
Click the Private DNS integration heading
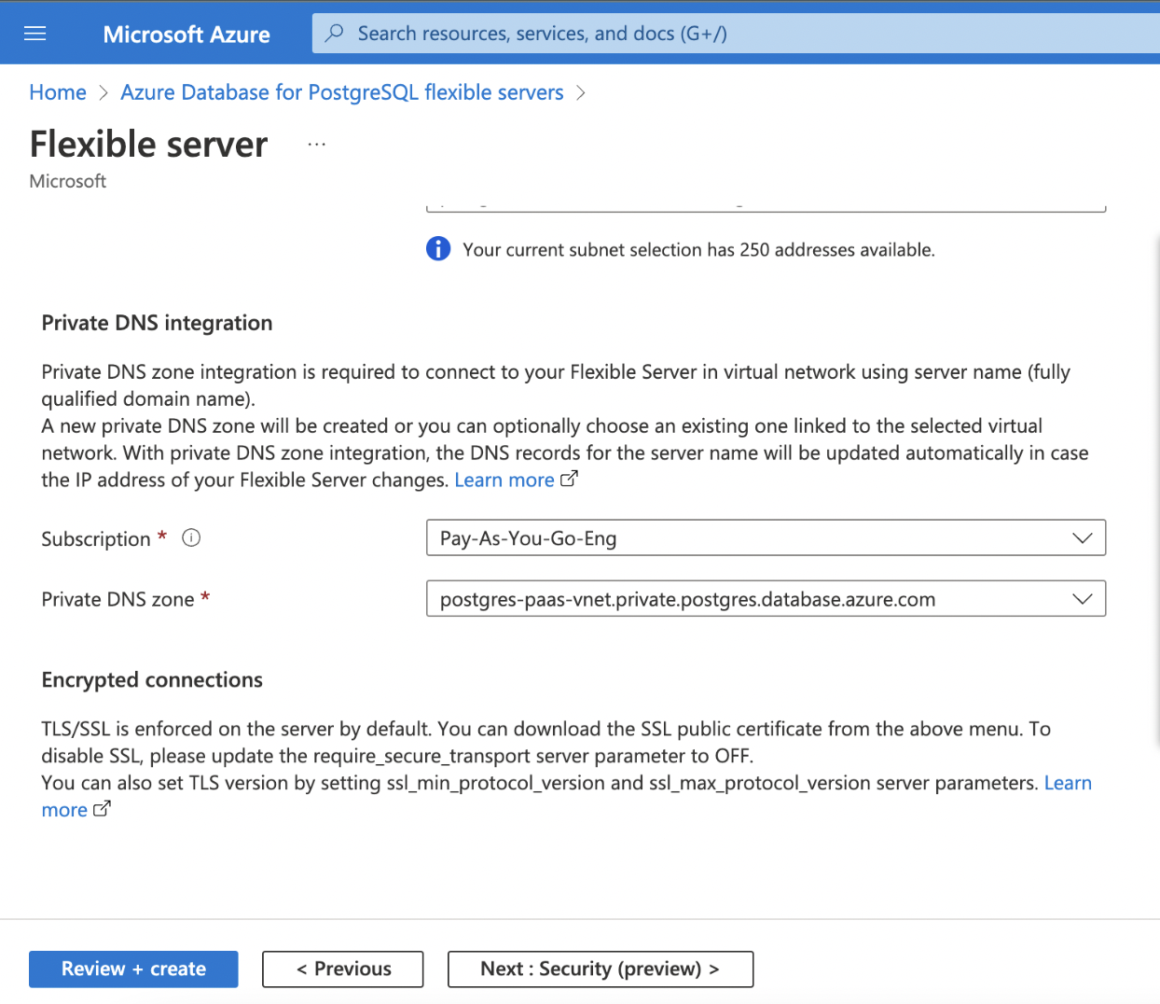click(x=157, y=323)
